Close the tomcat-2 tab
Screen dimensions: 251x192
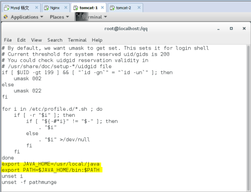click(x=139, y=8)
